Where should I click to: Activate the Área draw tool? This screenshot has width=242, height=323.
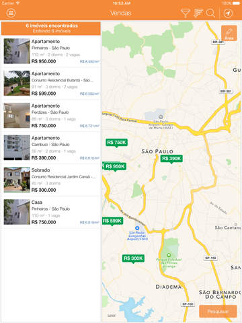229,33
